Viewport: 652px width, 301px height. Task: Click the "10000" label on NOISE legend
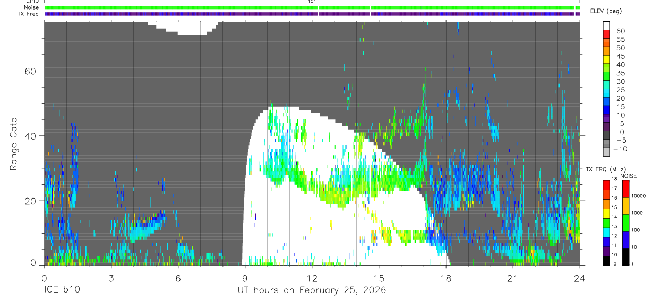(x=639, y=196)
